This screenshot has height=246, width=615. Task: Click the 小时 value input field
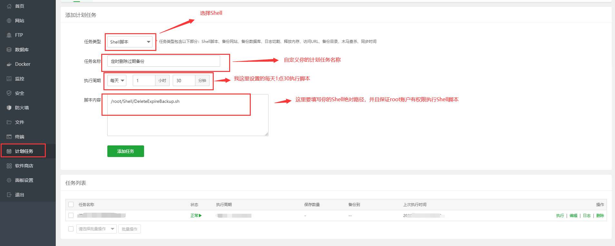click(144, 81)
